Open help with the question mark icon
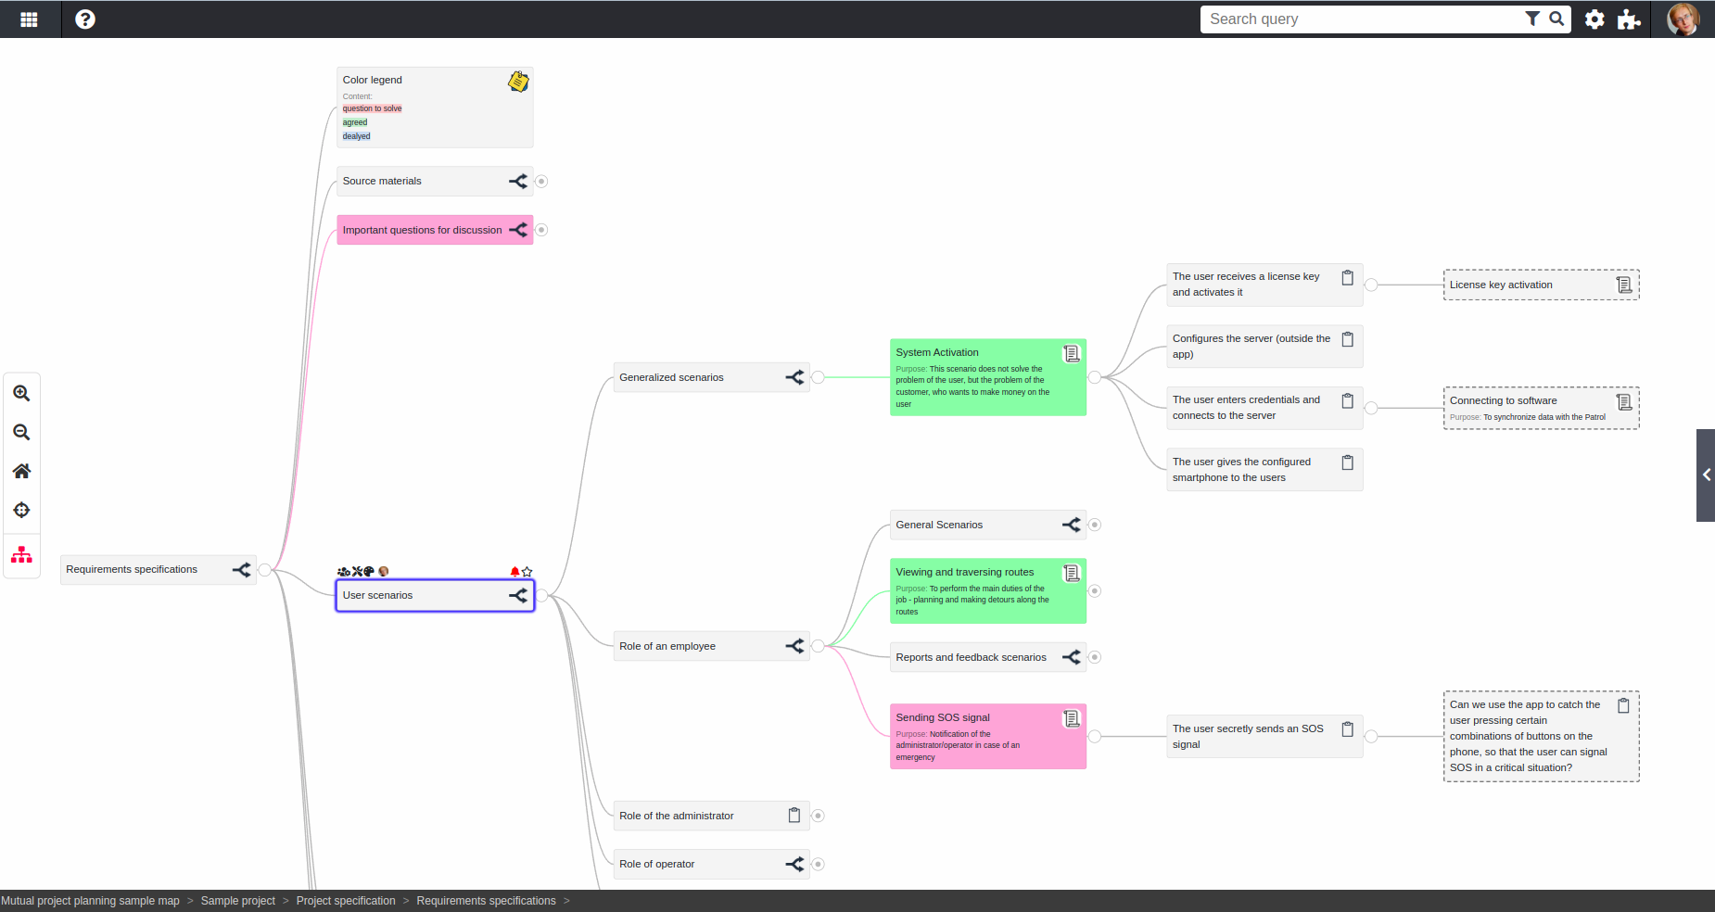This screenshot has height=912, width=1715. [x=85, y=19]
